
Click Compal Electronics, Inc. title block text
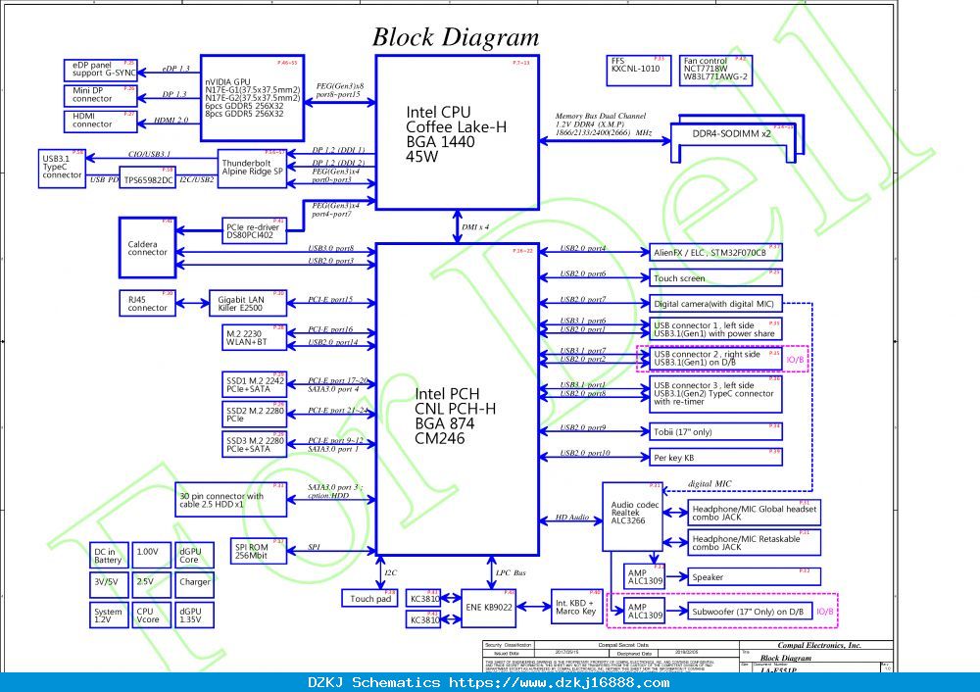pos(818,645)
